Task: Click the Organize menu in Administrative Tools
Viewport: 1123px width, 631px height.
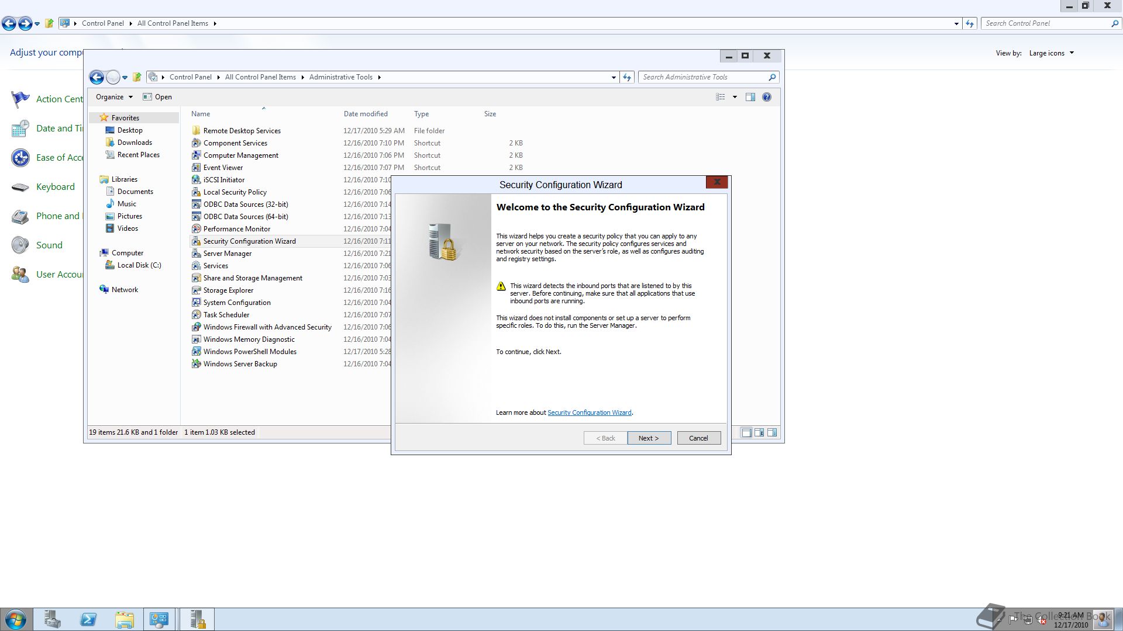Action: pos(114,97)
